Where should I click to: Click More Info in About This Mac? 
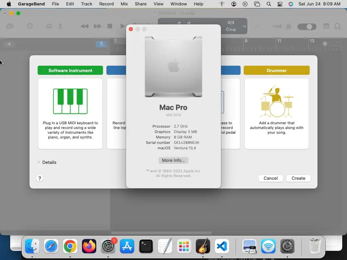coord(173,160)
